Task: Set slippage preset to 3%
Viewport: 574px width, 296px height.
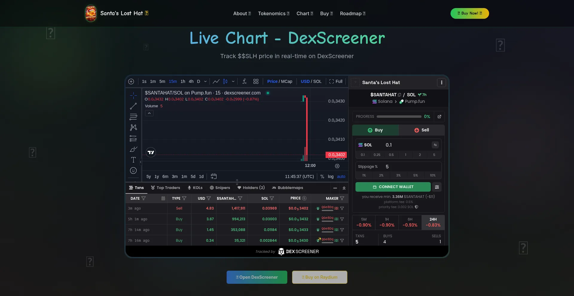Action: (398, 175)
